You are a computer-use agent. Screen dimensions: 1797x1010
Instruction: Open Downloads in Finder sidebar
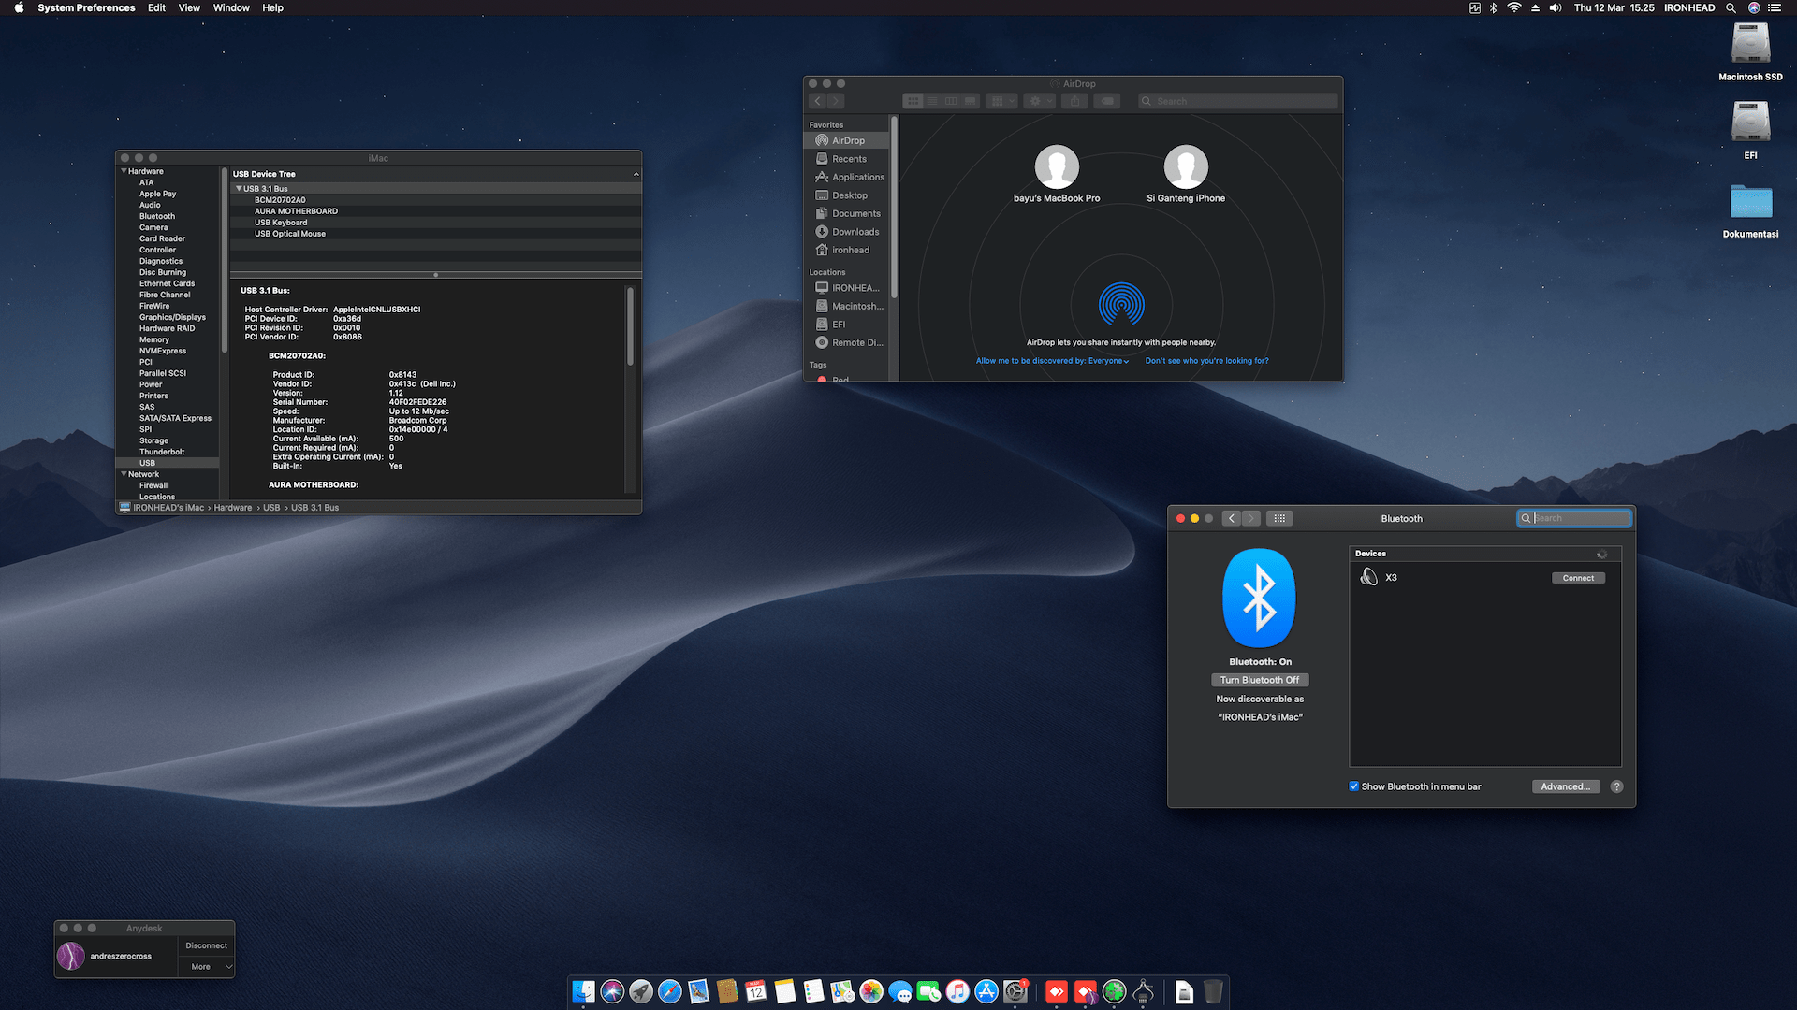pyautogui.click(x=847, y=232)
